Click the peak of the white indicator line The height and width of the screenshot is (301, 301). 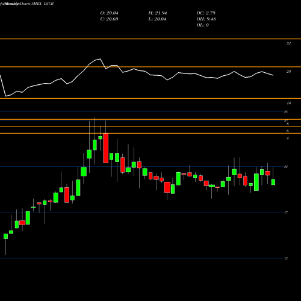100,59
